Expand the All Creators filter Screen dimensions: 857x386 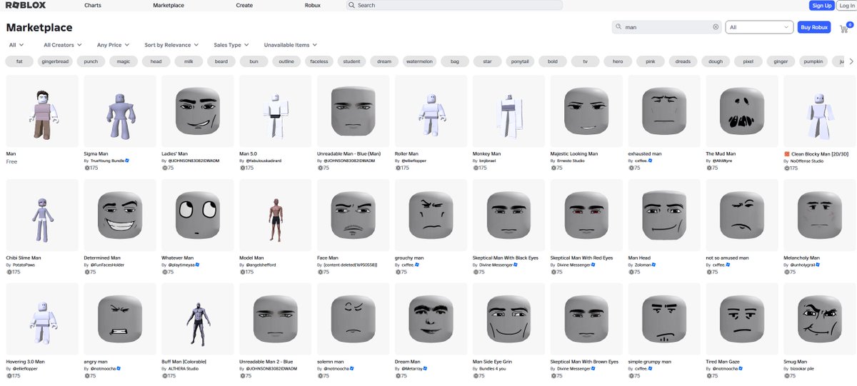point(63,45)
